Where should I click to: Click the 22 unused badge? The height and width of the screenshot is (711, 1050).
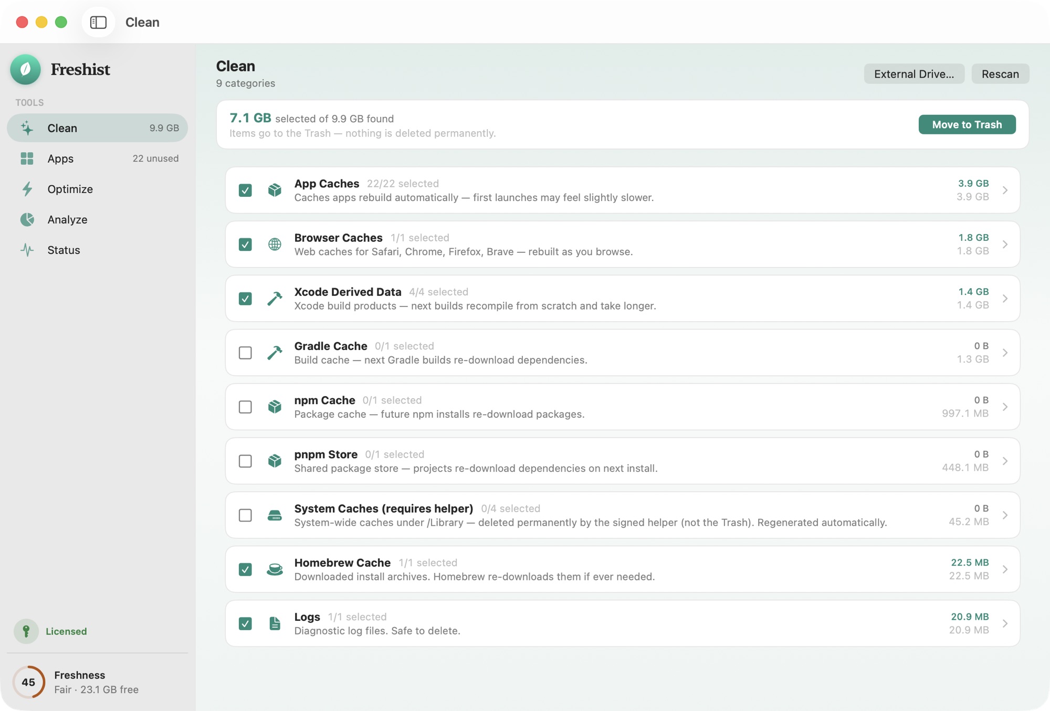point(155,158)
